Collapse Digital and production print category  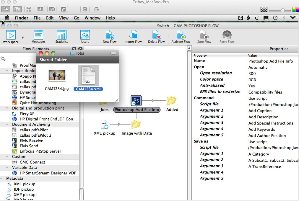[x=7, y=108]
